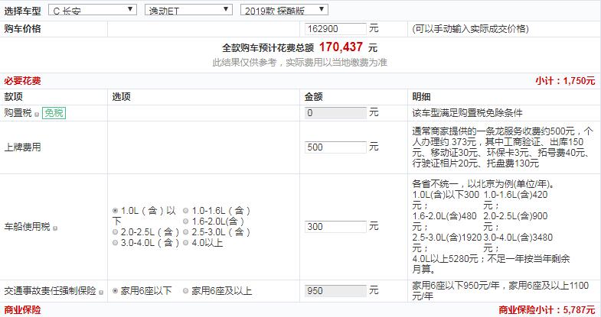Select the 1.6-2.0L(含） radio option
Viewport: 601px width, 317px height.
tap(185, 222)
